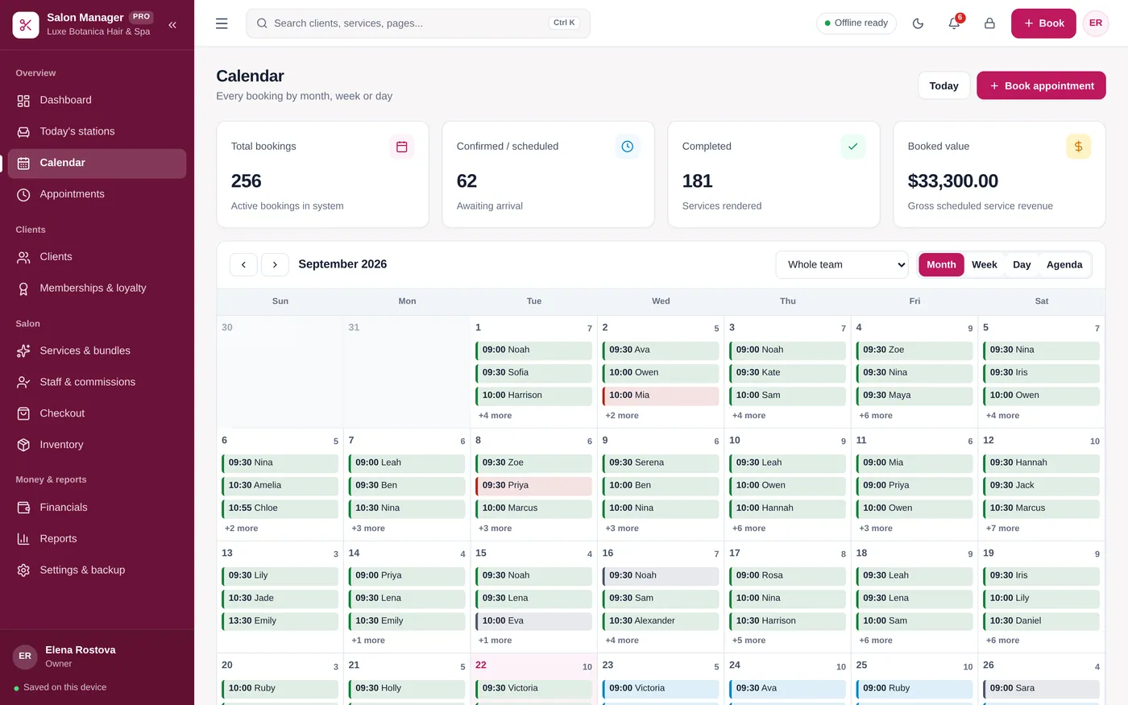Open Financials page
Image resolution: width=1128 pixels, height=705 pixels.
click(97, 508)
